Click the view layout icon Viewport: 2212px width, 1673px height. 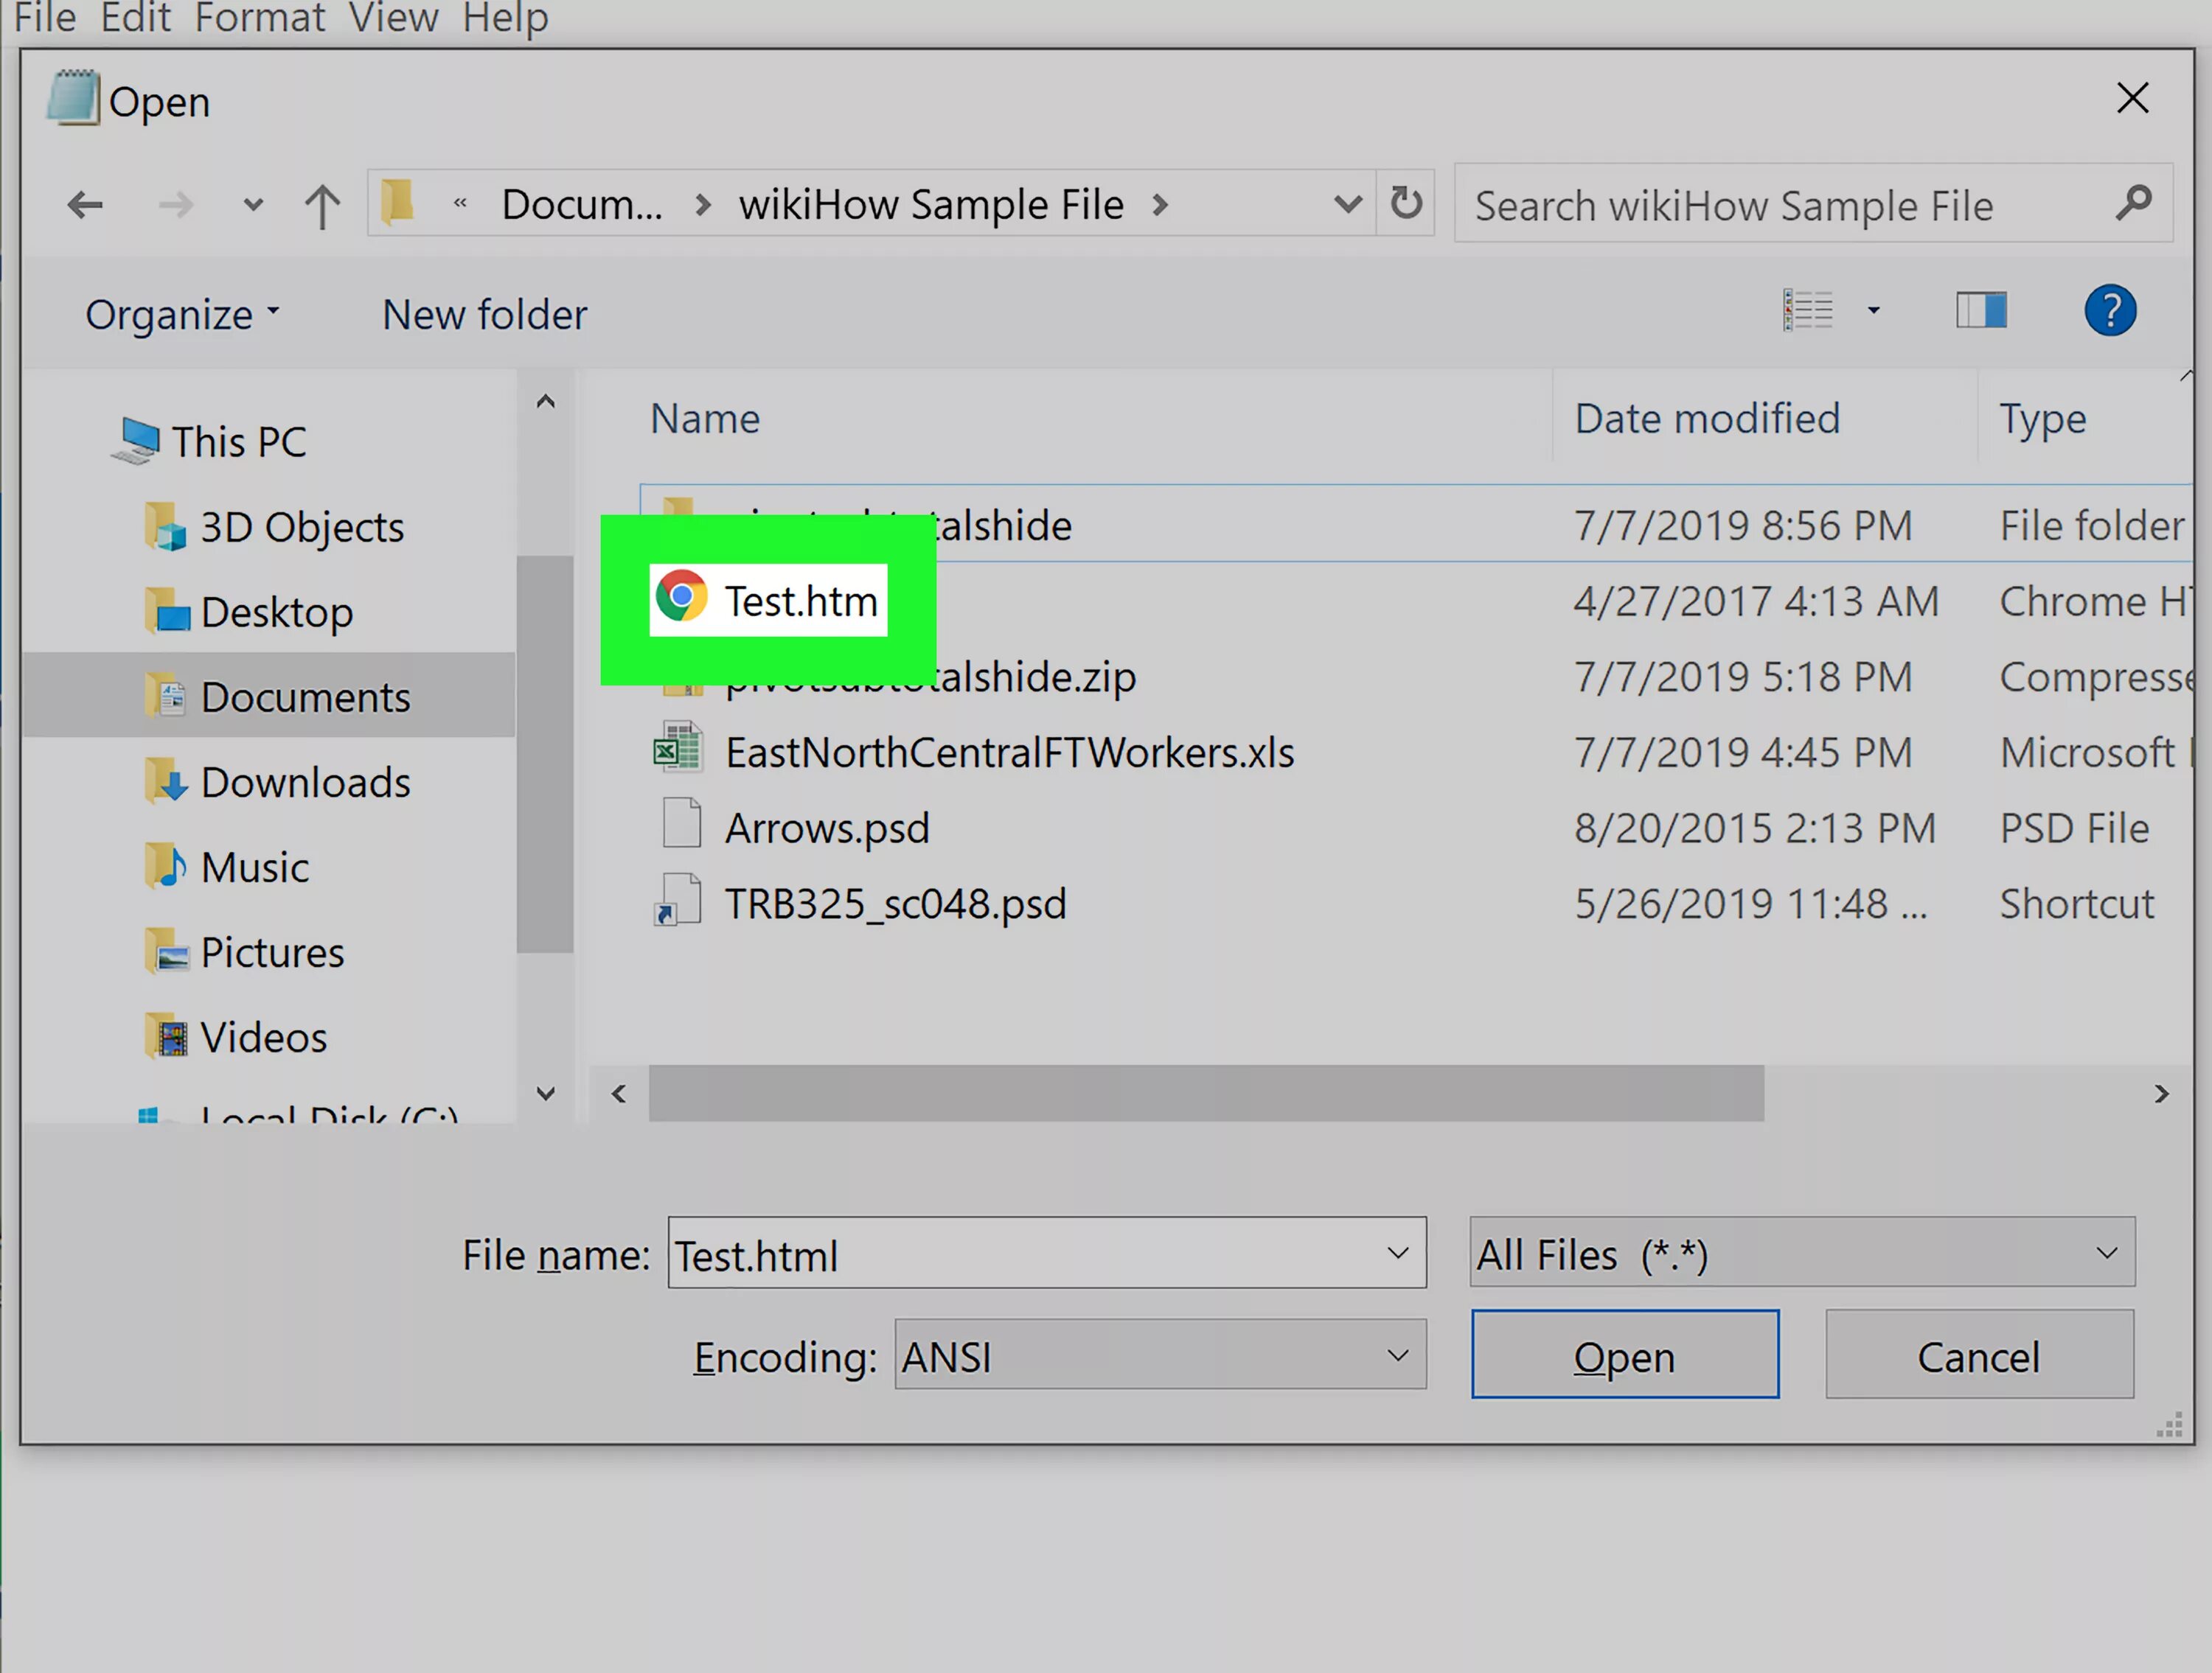coord(1808,311)
